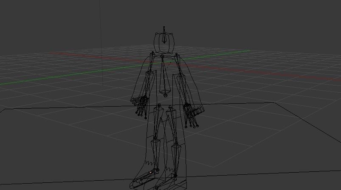
Task: Select the neck joint sphere between the shoulders
Action: [162, 56]
